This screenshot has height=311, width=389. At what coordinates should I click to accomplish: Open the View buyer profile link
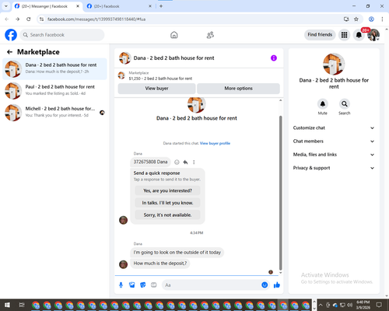[215, 143]
